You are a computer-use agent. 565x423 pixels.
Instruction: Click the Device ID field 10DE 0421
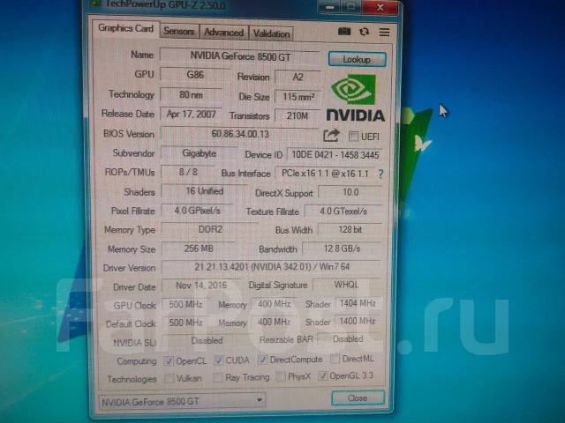click(x=335, y=155)
